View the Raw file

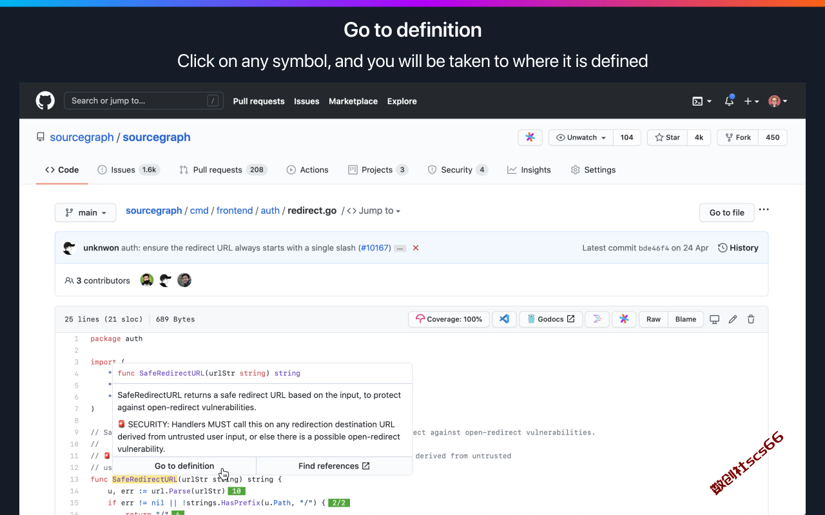pos(654,319)
